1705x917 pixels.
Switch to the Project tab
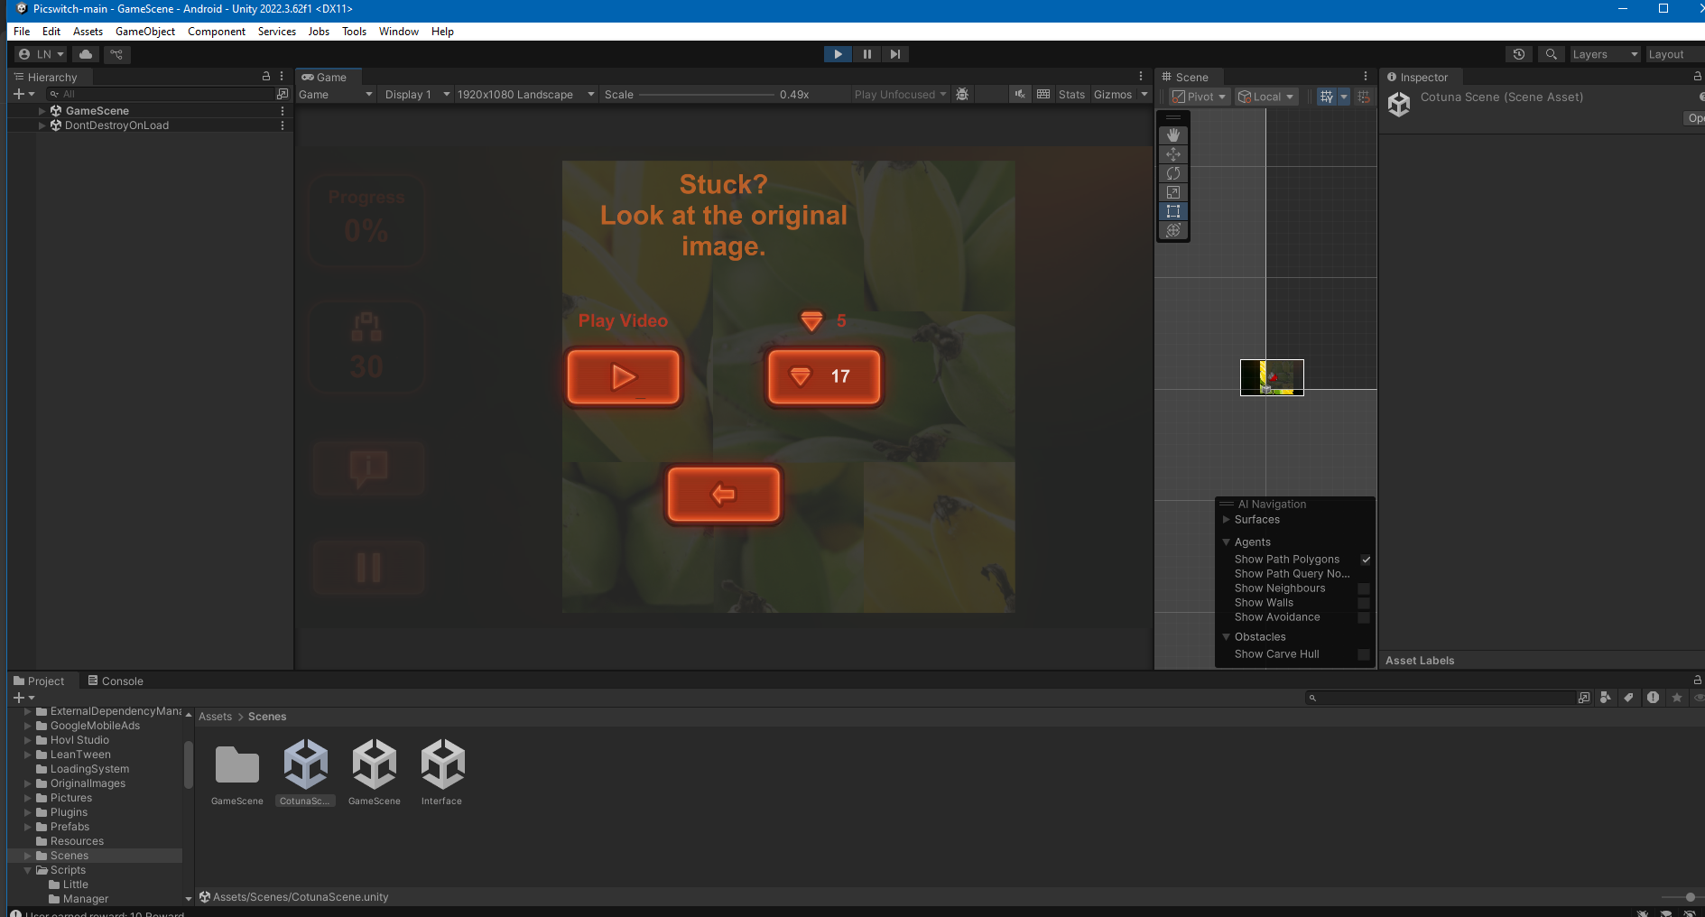[39, 681]
